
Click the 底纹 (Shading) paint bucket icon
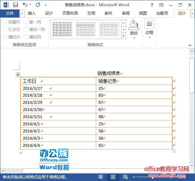click(x=134, y=25)
